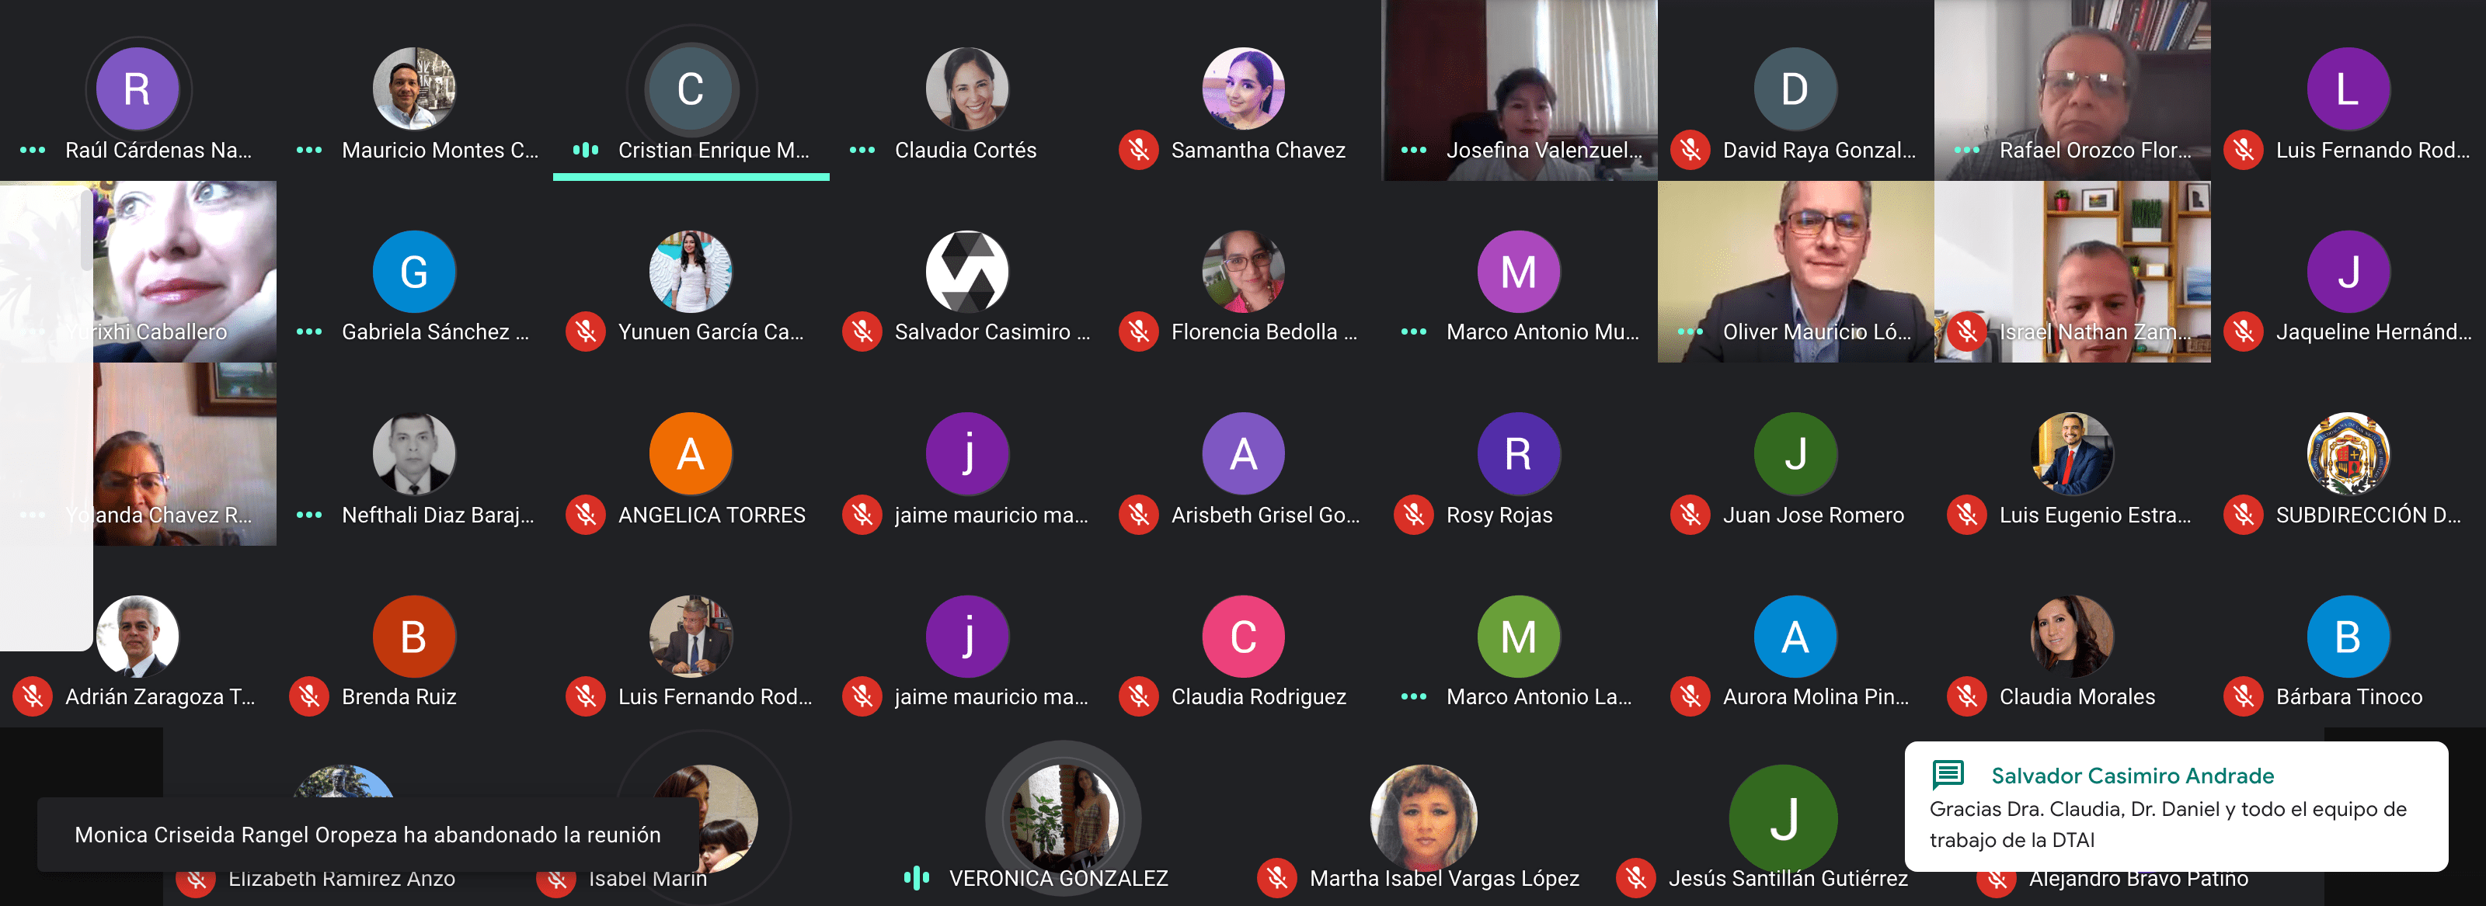Viewport: 2486px width, 906px height.
Task: Click the three-dot indicator beside Claudia Cortés
Action: [x=862, y=151]
